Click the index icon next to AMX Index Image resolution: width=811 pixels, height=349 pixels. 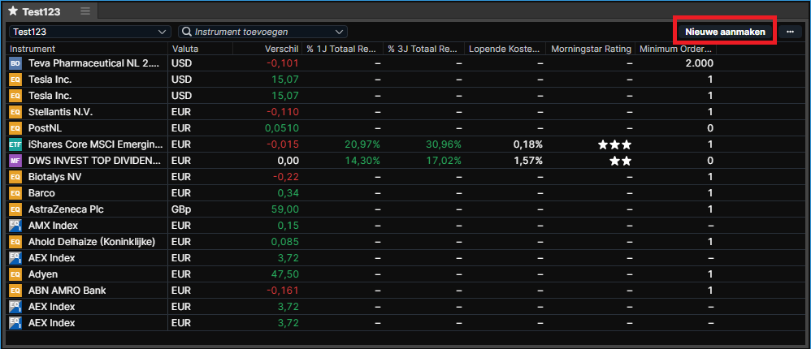15,226
